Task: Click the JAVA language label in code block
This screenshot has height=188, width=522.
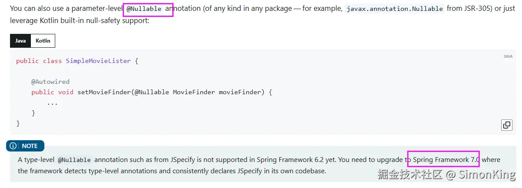Action: tap(508, 56)
